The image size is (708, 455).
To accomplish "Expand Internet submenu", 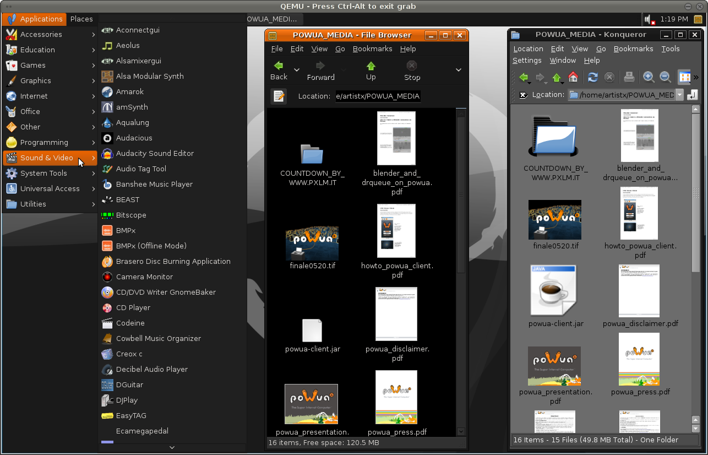I will point(50,96).
